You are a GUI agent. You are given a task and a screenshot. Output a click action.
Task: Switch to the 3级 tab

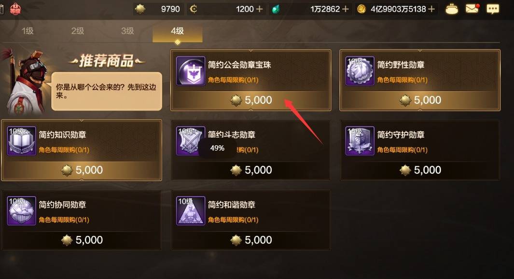pyautogui.click(x=127, y=31)
